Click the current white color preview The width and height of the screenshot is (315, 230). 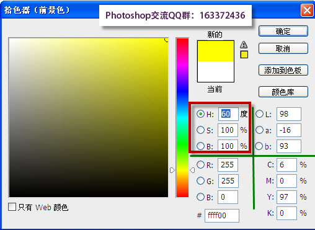coord(216,72)
